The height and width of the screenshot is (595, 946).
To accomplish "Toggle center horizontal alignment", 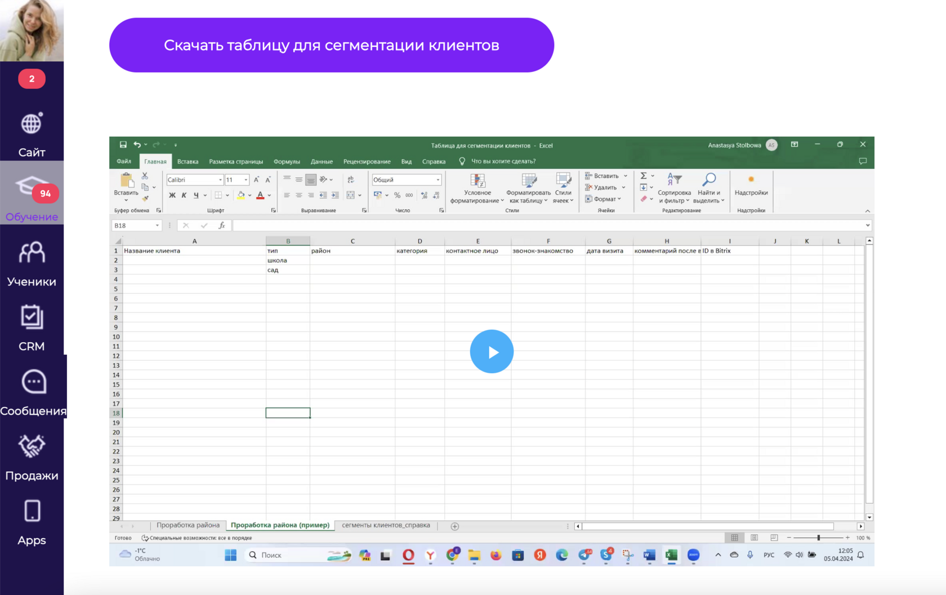I will coord(299,195).
